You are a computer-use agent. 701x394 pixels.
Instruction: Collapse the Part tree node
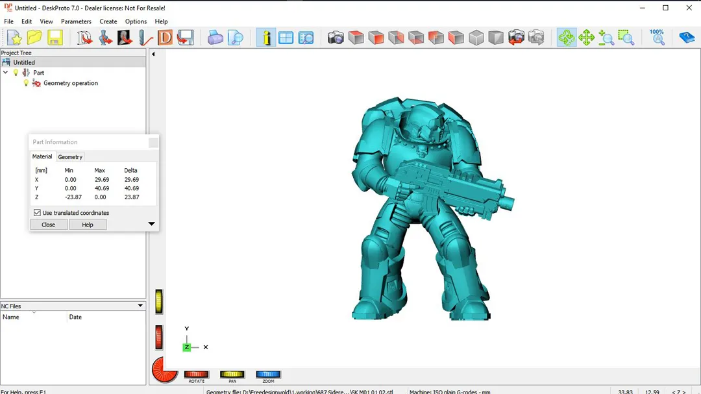tap(5, 73)
